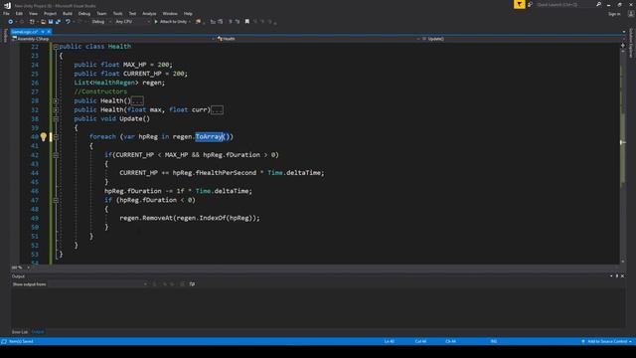Open the Health type navigation dropdown

pyautogui.click(x=318, y=39)
